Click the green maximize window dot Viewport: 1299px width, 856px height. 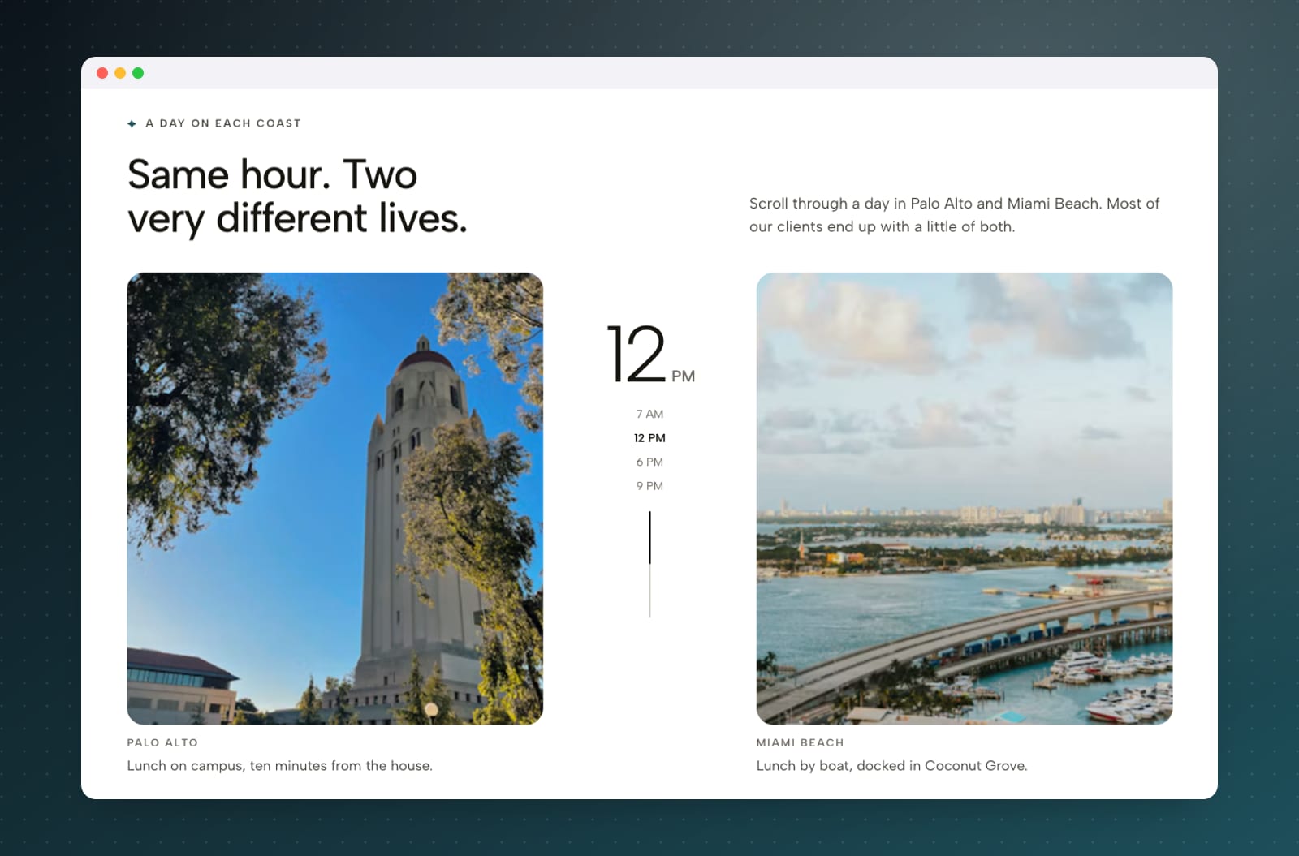pos(138,73)
